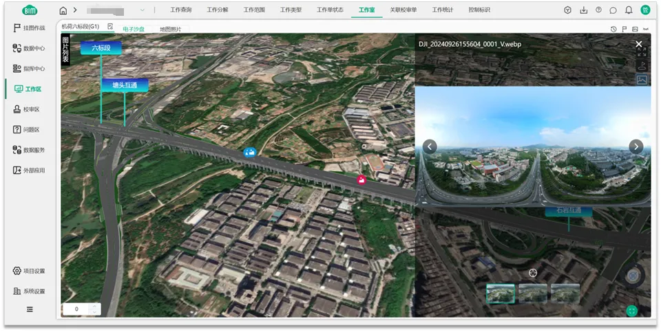Select the third panorama thumbnail

click(x=565, y=294)
